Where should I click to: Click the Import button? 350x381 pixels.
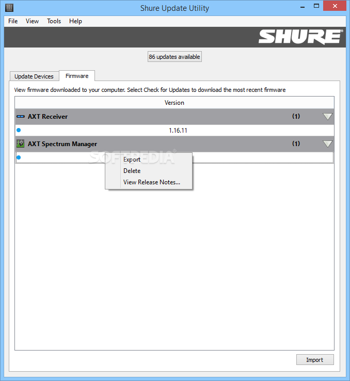tap(315, 360)
